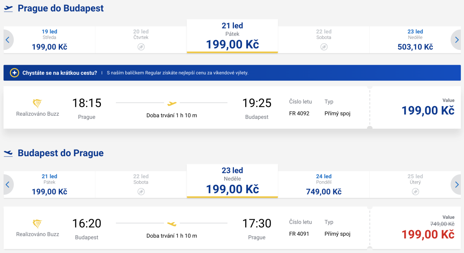The image size is (464, 253).
Task: Show earlier return dates with the left arrow
Action: click(7, 185)
